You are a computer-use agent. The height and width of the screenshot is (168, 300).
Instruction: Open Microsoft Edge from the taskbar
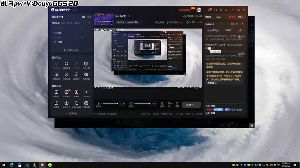point(12,165)
